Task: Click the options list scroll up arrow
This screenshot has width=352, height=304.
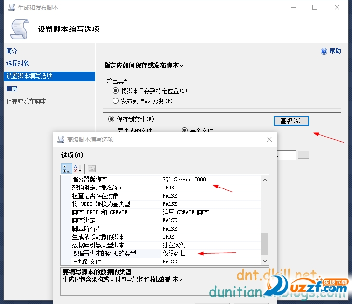Action: 264,180
